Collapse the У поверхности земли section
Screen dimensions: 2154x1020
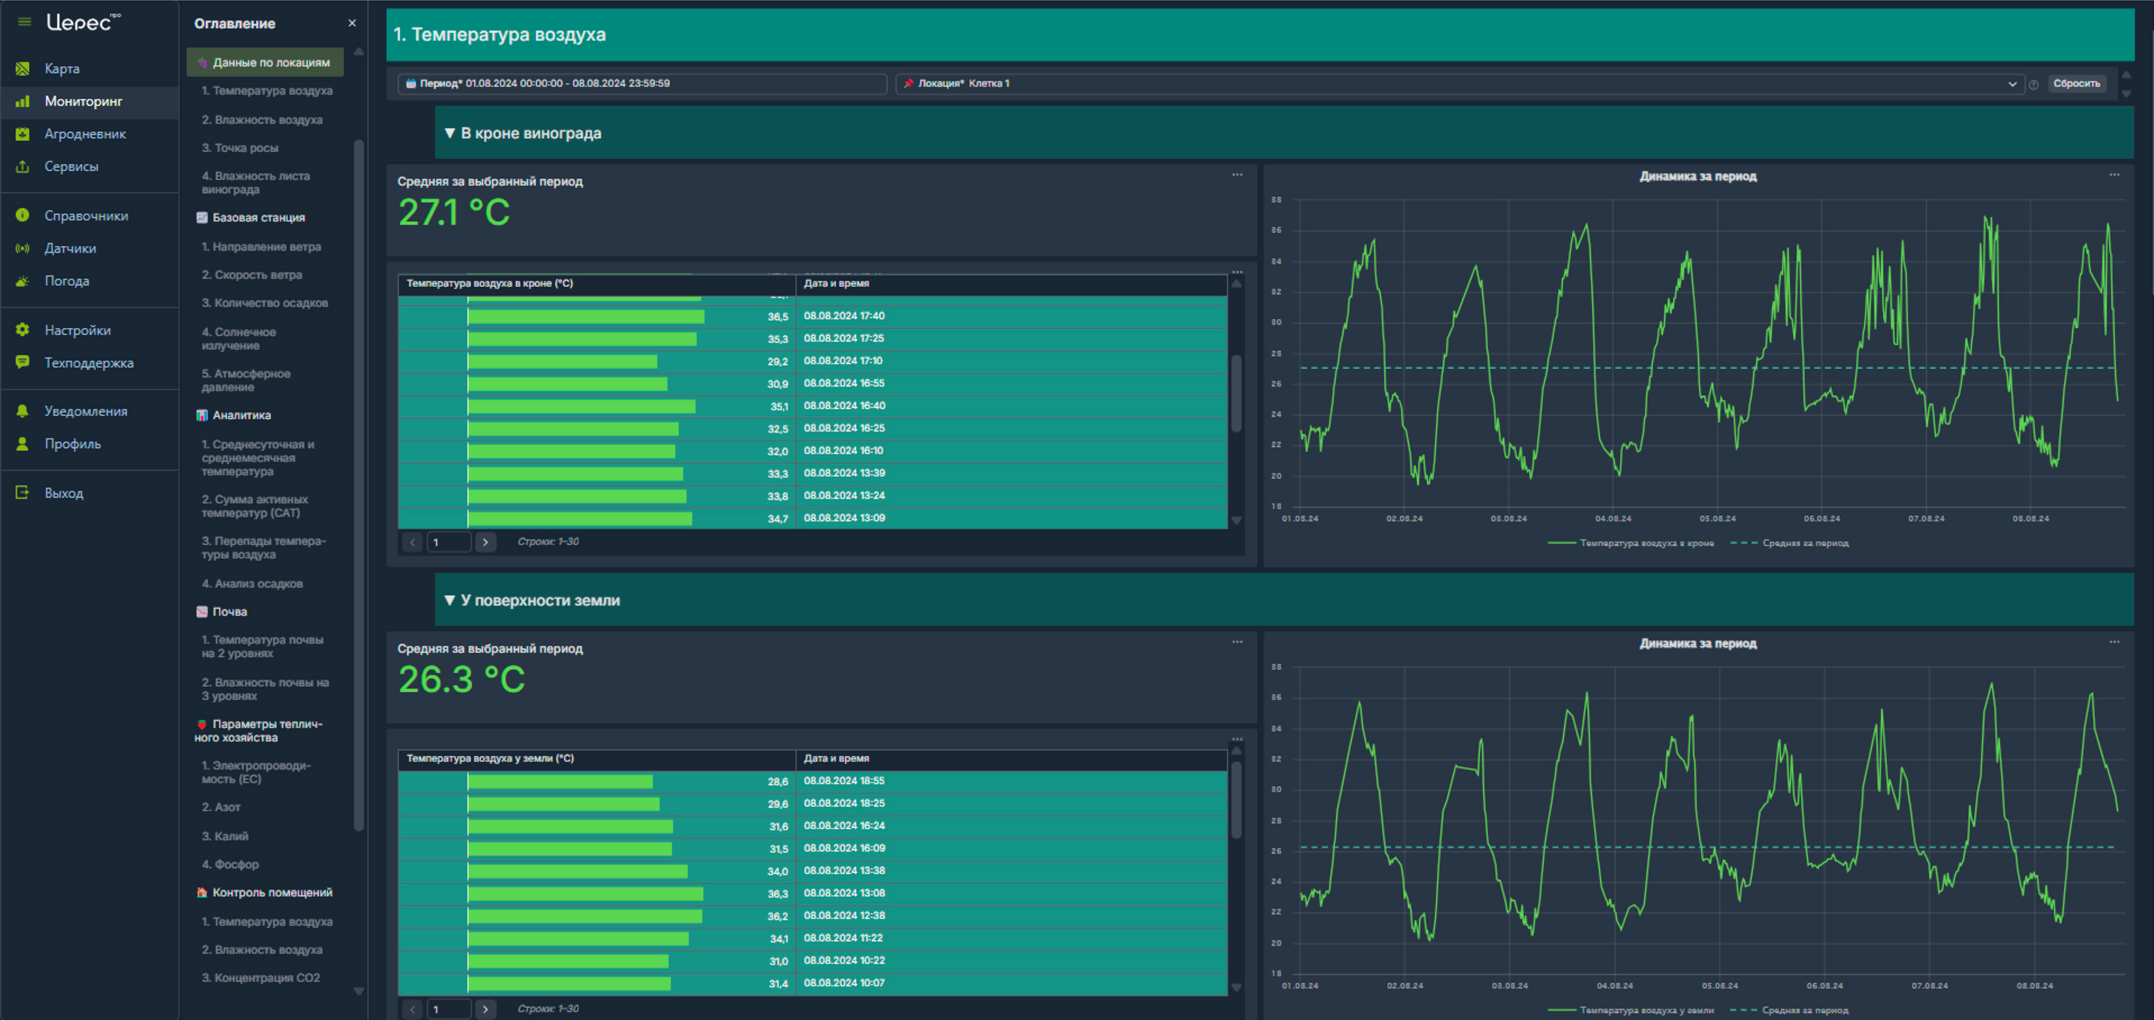pos(449,601)
